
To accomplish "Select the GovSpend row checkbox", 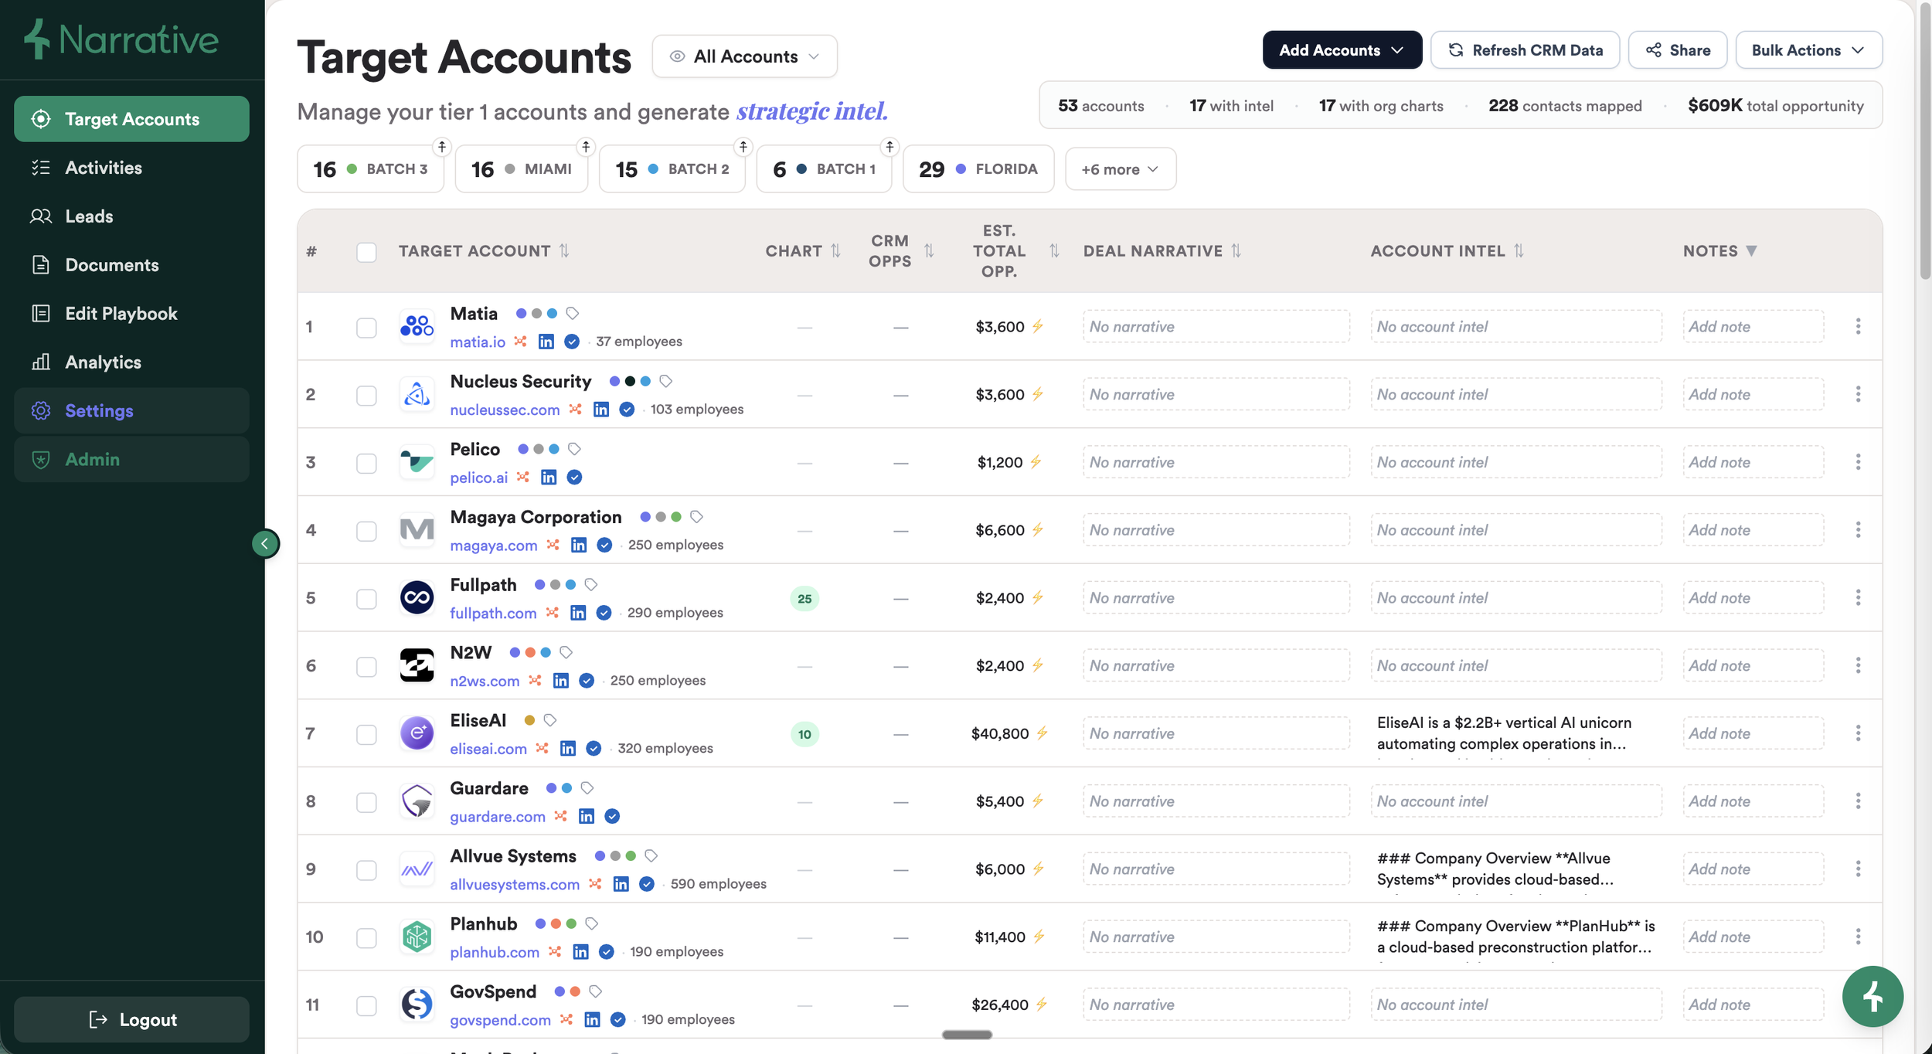I will click(x=366, y=1005).
